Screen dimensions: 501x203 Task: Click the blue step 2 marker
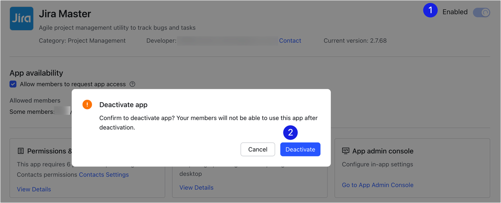click(290, 133)
